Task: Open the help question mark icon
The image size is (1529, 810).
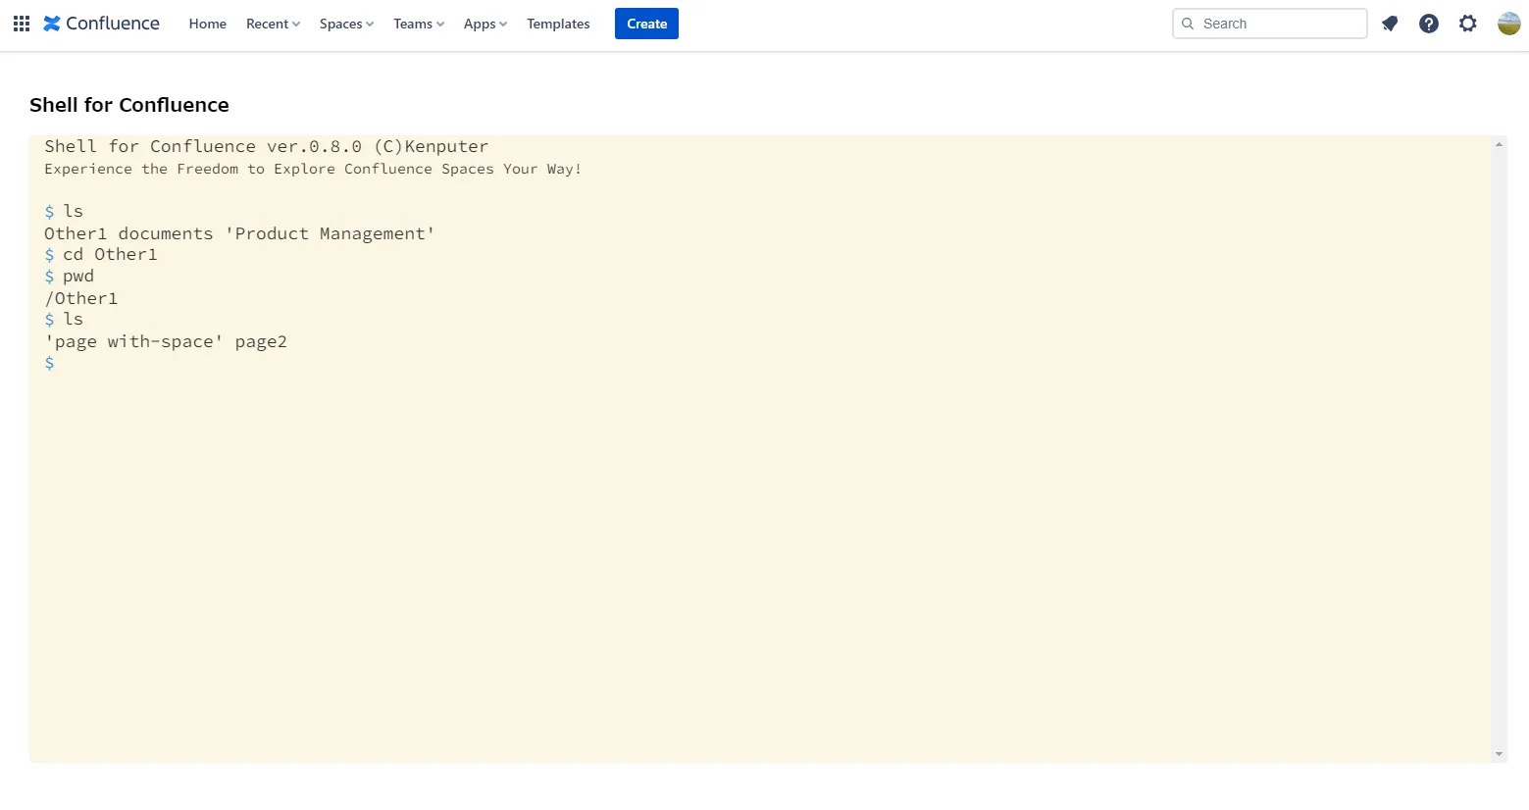Action: tap(1429, 24)
